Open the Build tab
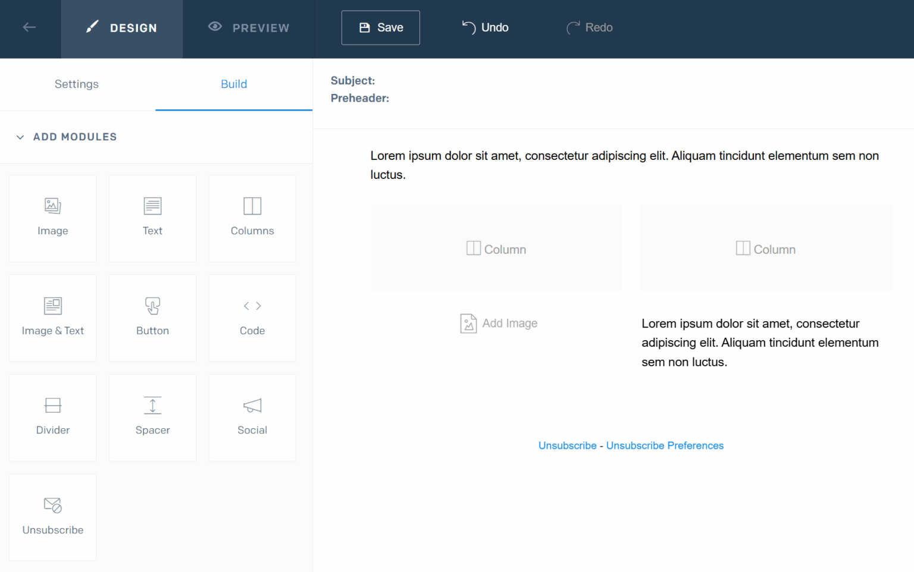The height and width of the screenshot is (572, 914). [x=234, y=84]
